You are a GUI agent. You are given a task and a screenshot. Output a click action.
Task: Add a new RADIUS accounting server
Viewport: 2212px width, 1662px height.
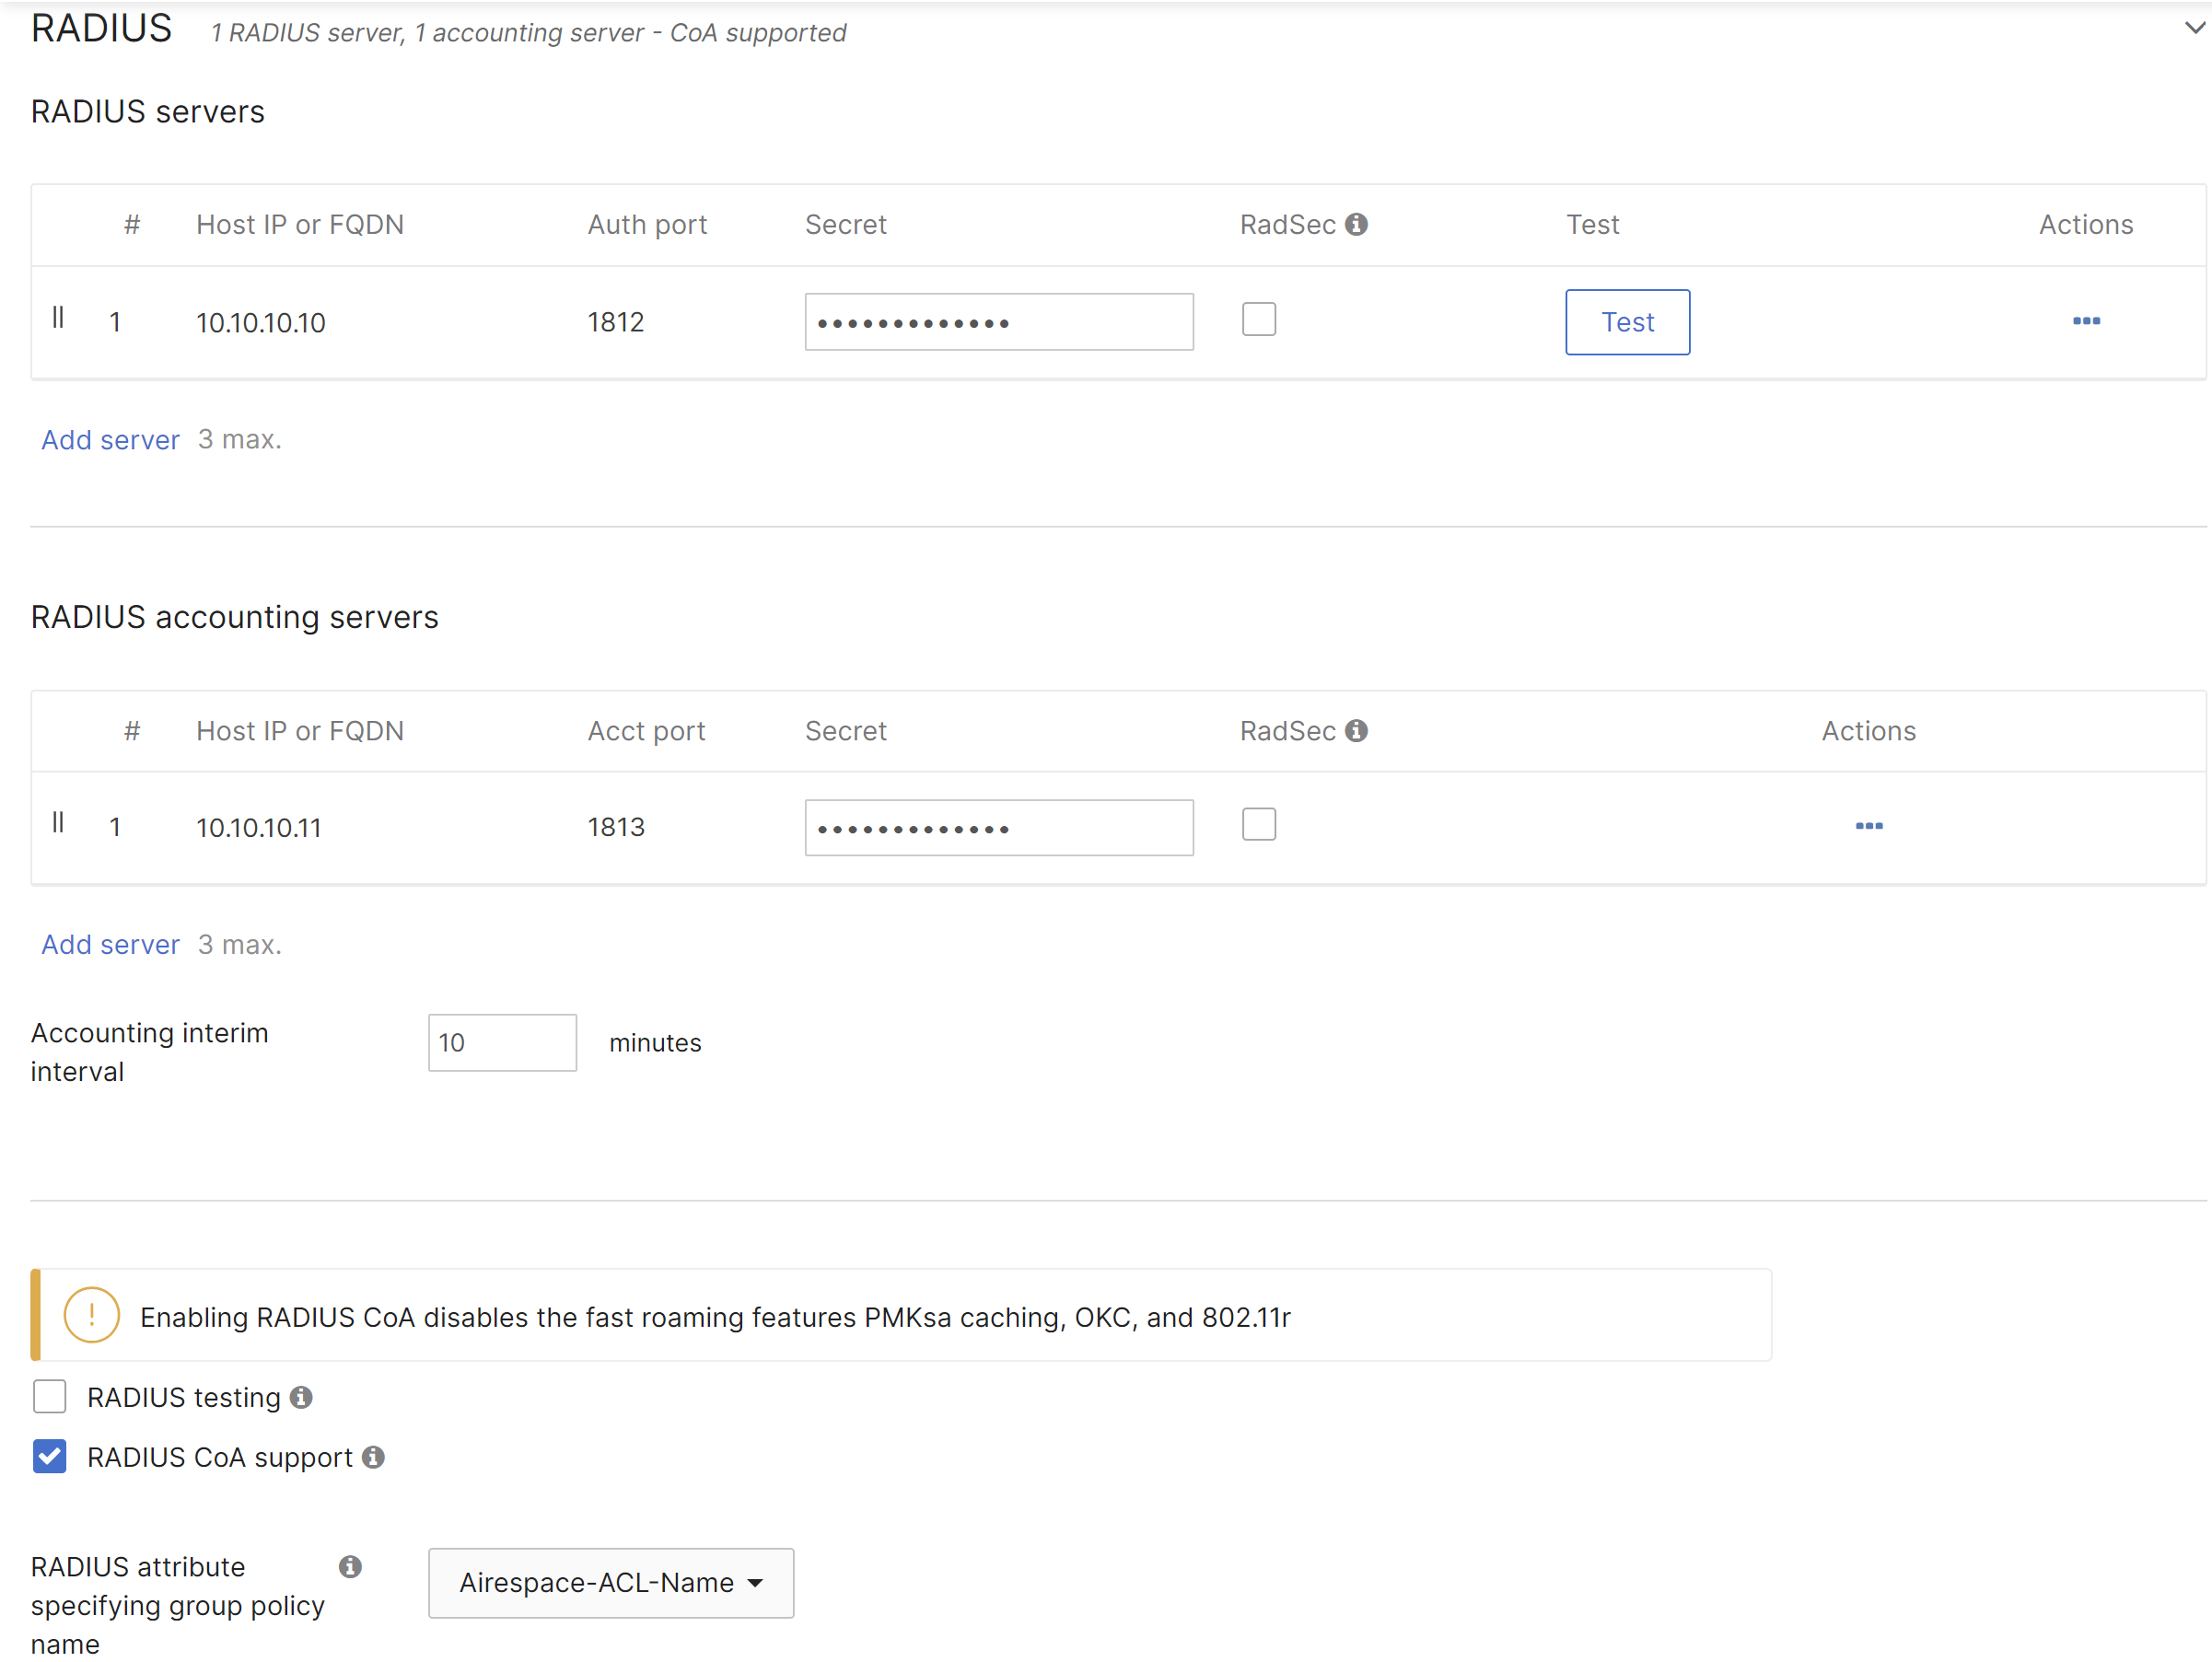(110, 944)
